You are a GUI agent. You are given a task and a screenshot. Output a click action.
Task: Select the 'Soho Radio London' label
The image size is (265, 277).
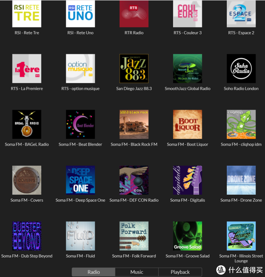pos(241,89)
